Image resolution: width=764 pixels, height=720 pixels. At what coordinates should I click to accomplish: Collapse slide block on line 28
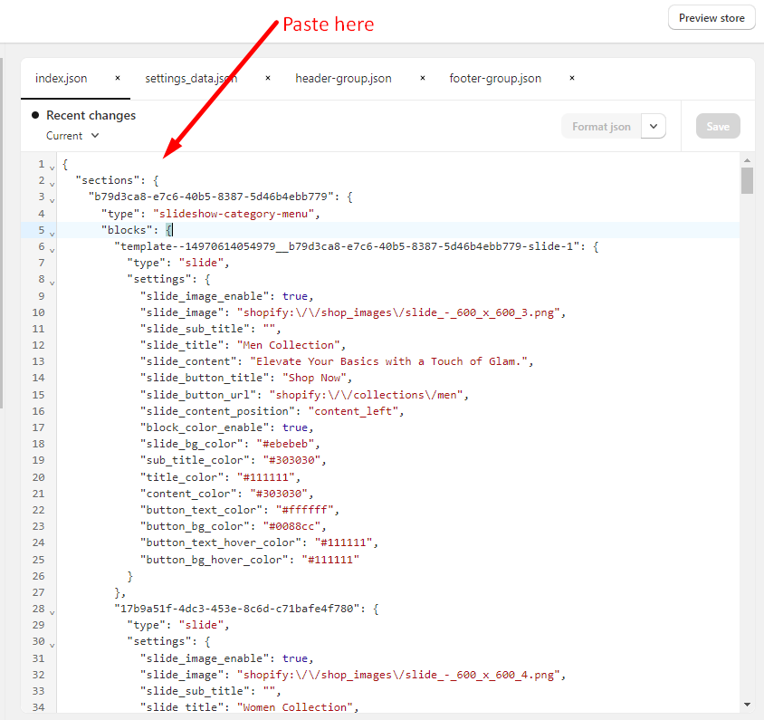point(53,612)
